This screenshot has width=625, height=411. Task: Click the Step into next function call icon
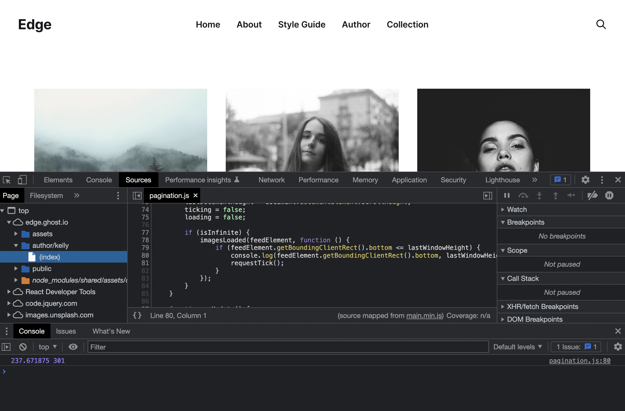[x=539, y=195]
